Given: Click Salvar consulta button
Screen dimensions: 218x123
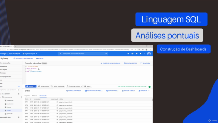Looking at the screenshot, I should (x=44, y=86).
